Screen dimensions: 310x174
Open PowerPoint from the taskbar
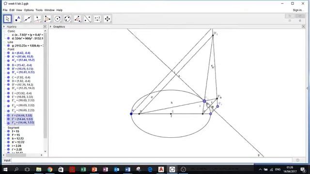pos(94,169)
